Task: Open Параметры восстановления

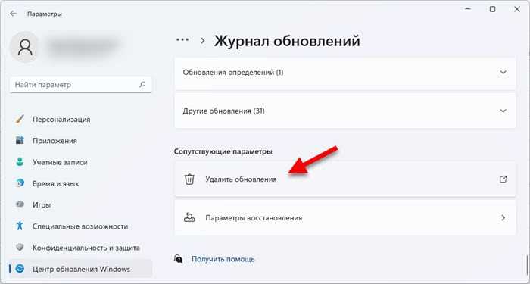Action: (x=345, y=218)
